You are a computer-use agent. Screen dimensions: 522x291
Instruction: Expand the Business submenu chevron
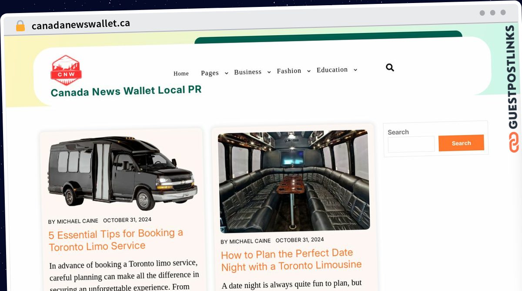269,72
